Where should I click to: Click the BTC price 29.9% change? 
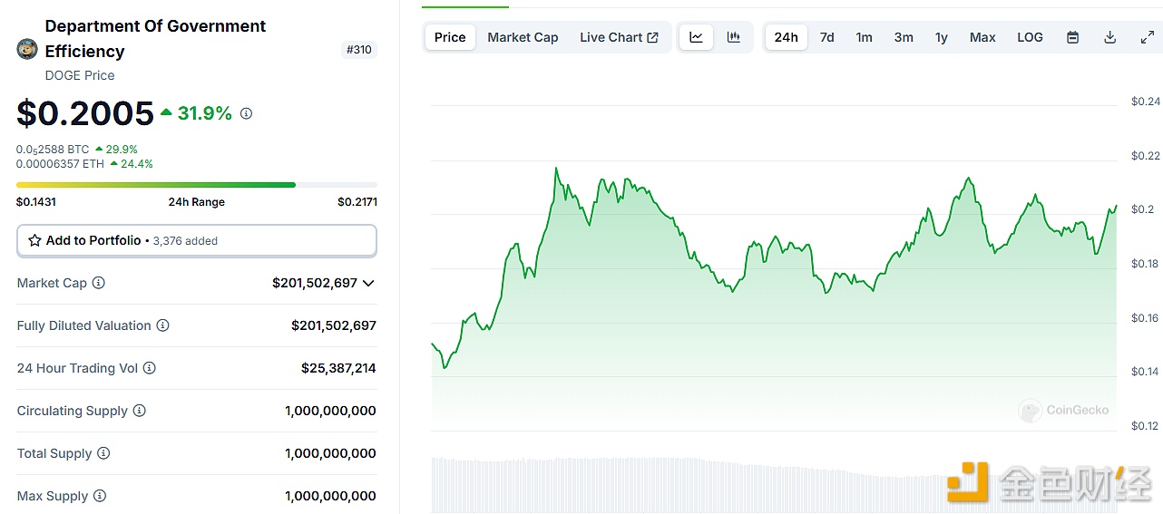(116, 149)
